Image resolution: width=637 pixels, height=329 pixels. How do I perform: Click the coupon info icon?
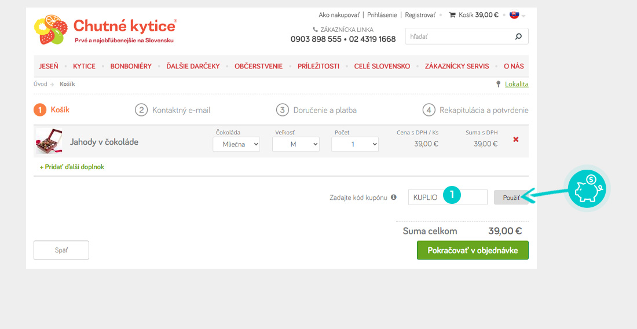click(394, 198)
